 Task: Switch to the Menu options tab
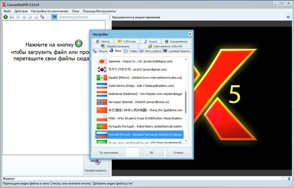(150, 51)
